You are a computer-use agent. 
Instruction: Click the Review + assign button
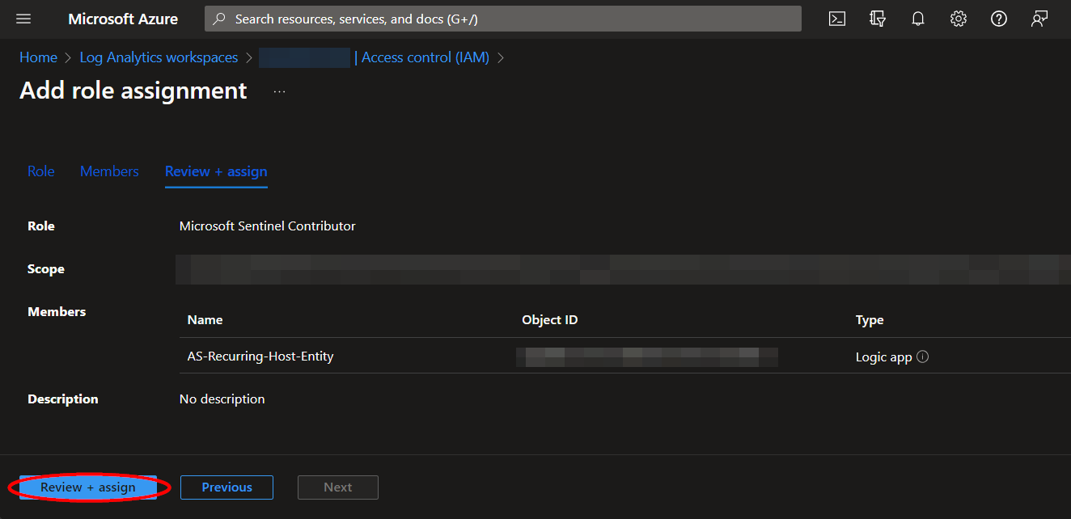click(x=88, y=487)
